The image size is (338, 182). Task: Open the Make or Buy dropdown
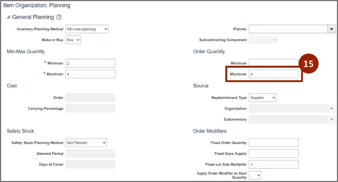73,40
